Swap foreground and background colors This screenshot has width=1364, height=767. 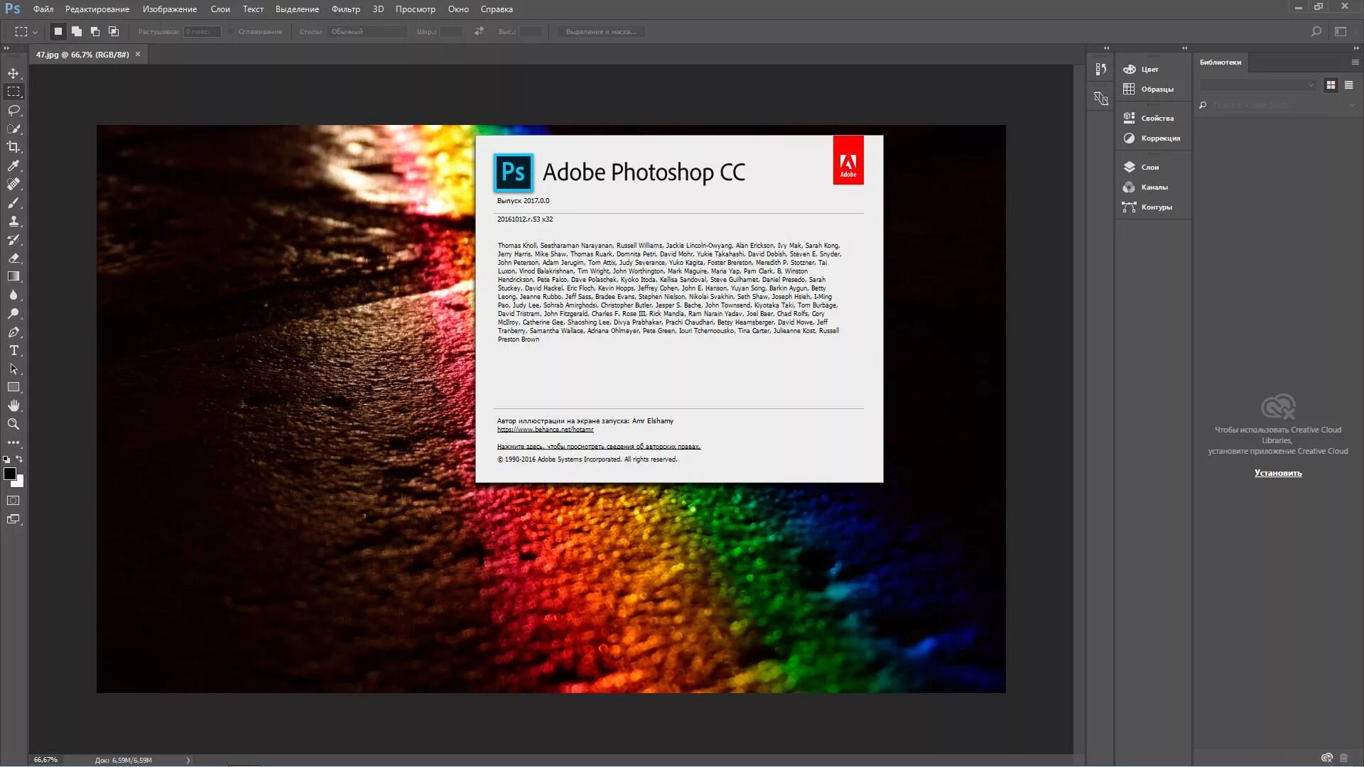click(x=20, y=459)
